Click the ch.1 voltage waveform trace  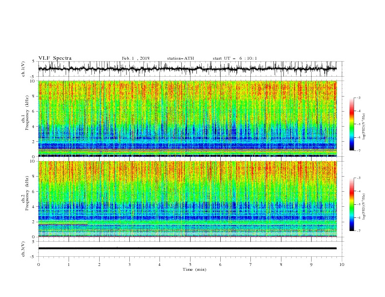point(187,68)
